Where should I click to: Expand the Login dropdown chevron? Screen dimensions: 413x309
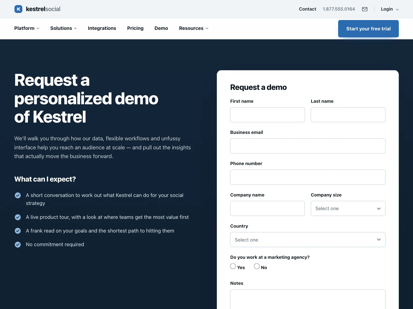(397, 10)
